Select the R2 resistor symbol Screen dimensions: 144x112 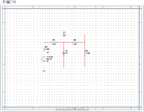[75, 42]
